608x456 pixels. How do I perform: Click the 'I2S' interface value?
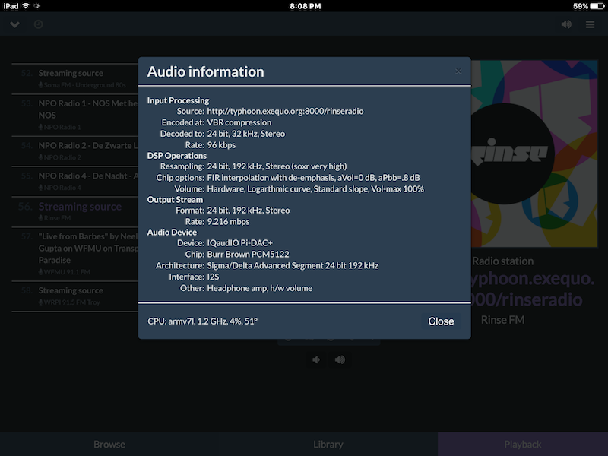click(x=214, y=277)
